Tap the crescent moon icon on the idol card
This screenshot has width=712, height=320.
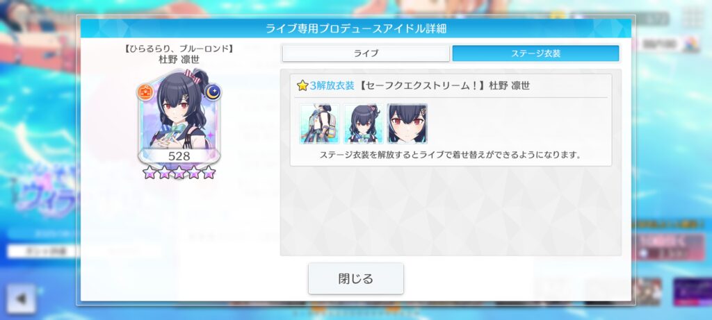point(212,92)
